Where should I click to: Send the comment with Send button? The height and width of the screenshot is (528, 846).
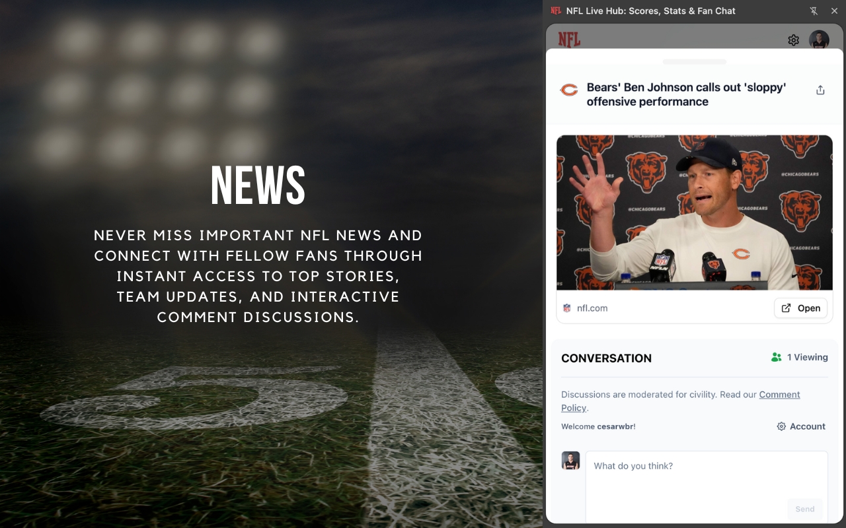pos(805,509)
